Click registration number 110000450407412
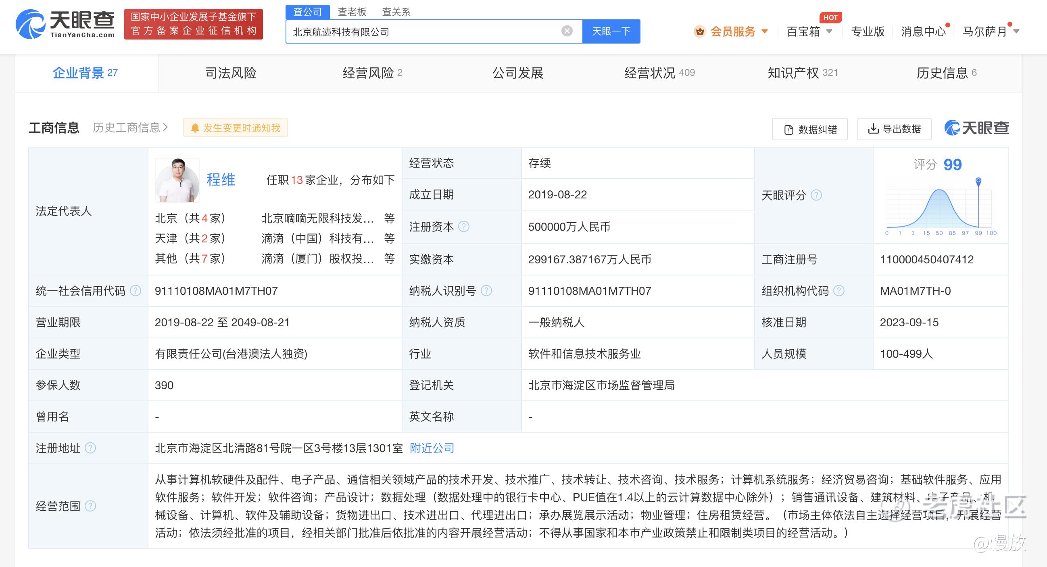 tap(927, 259)
